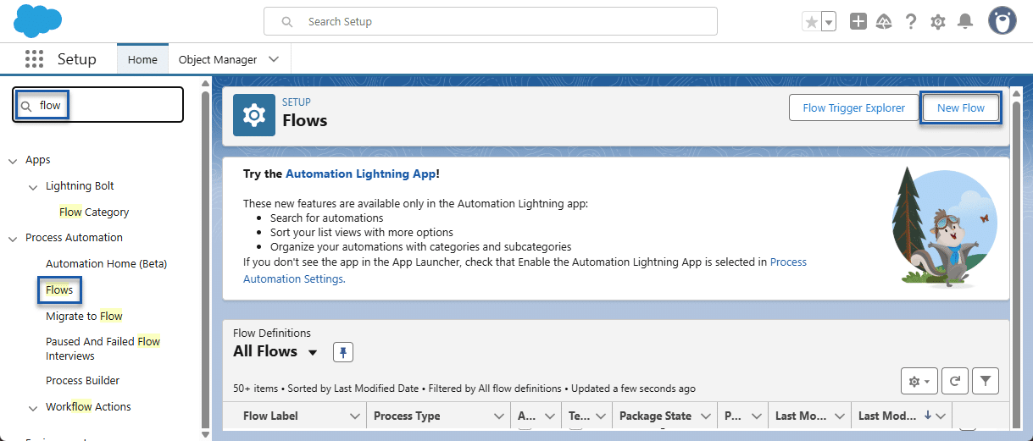Screen dimensions: 1033x441
Task: Open the Automation Lightning App link
Action: click(360, 174)
